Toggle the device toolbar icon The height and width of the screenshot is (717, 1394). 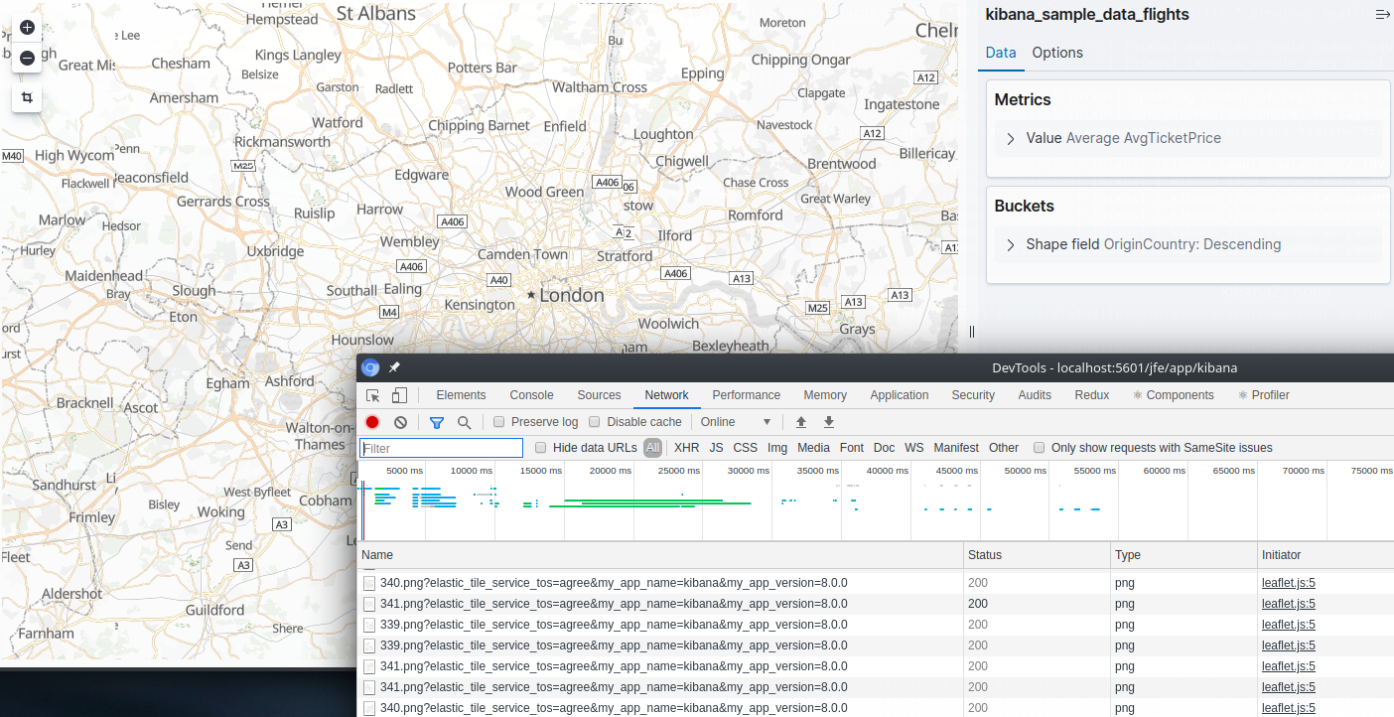[x=399, y=395]
